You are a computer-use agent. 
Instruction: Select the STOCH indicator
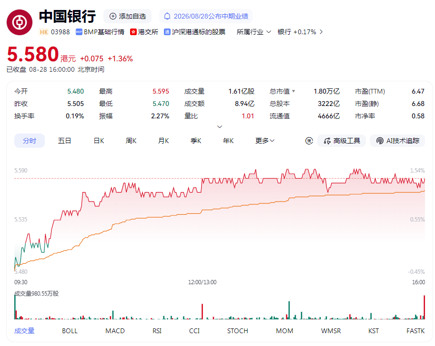coord(237,331)
